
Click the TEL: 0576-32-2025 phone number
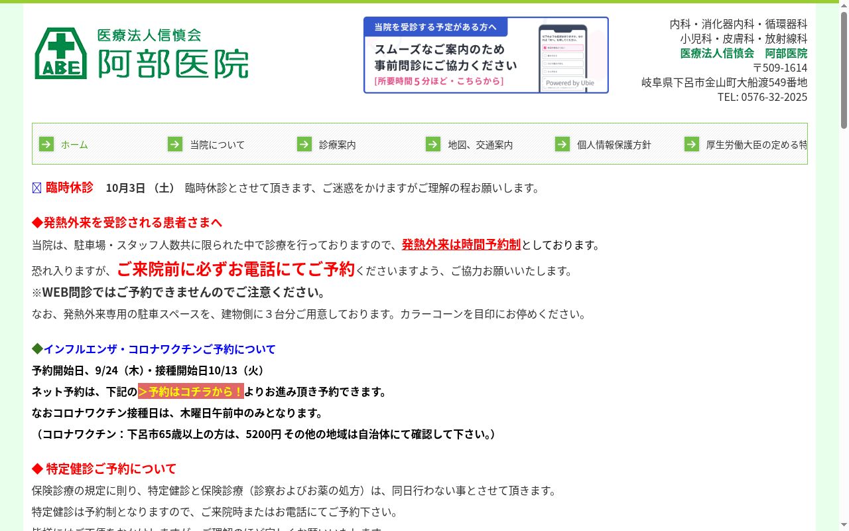pyautogui.click(x=762, y=97)
